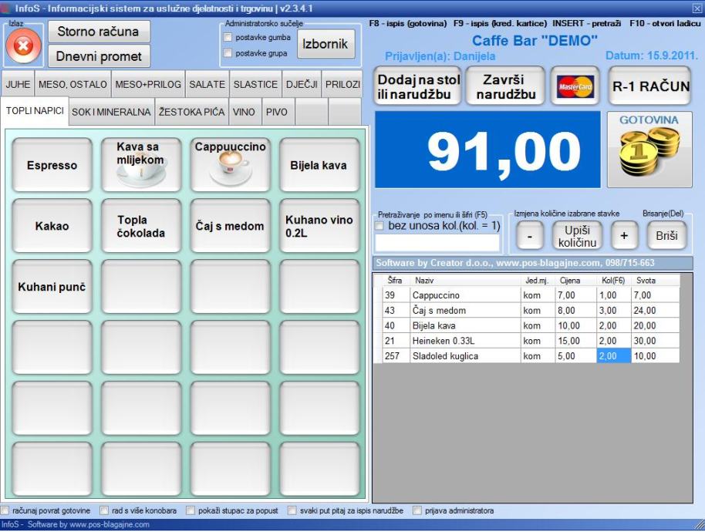Select SLASTICE category tab
705x532 pixels.
click(255, 84)
